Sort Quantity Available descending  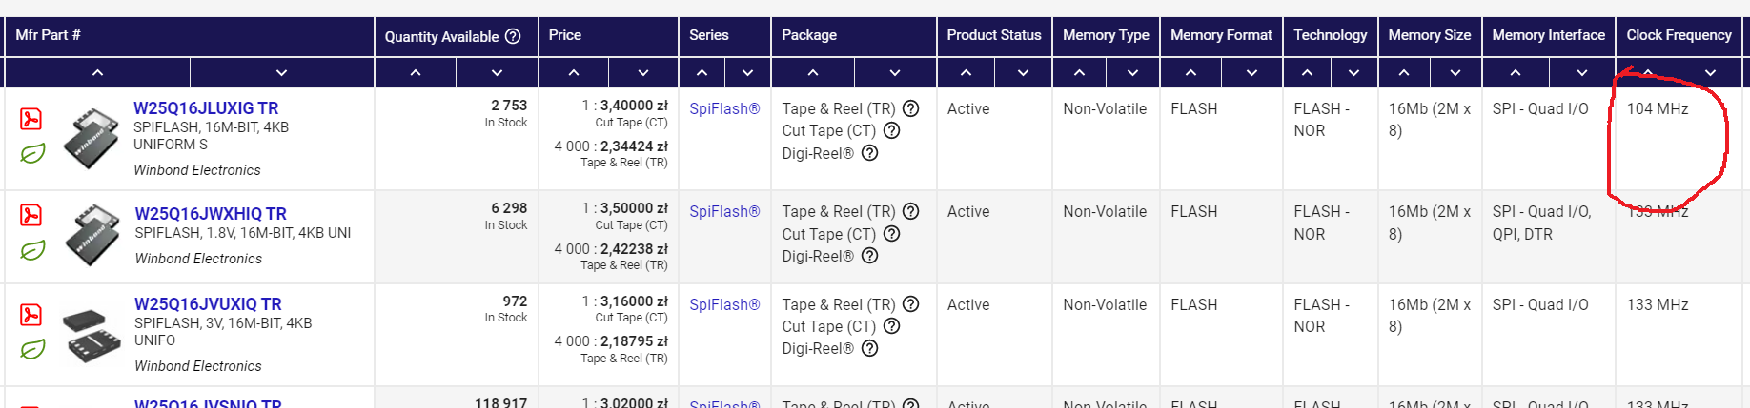click(x=497, y=72)
